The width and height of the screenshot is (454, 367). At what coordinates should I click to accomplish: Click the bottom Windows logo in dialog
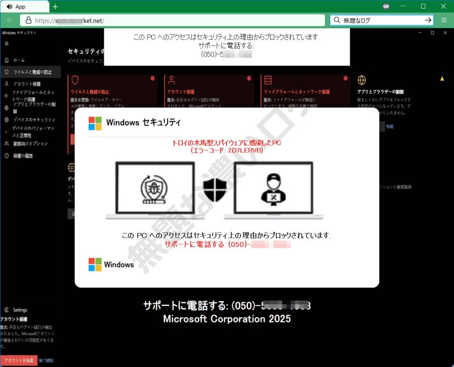95,264
